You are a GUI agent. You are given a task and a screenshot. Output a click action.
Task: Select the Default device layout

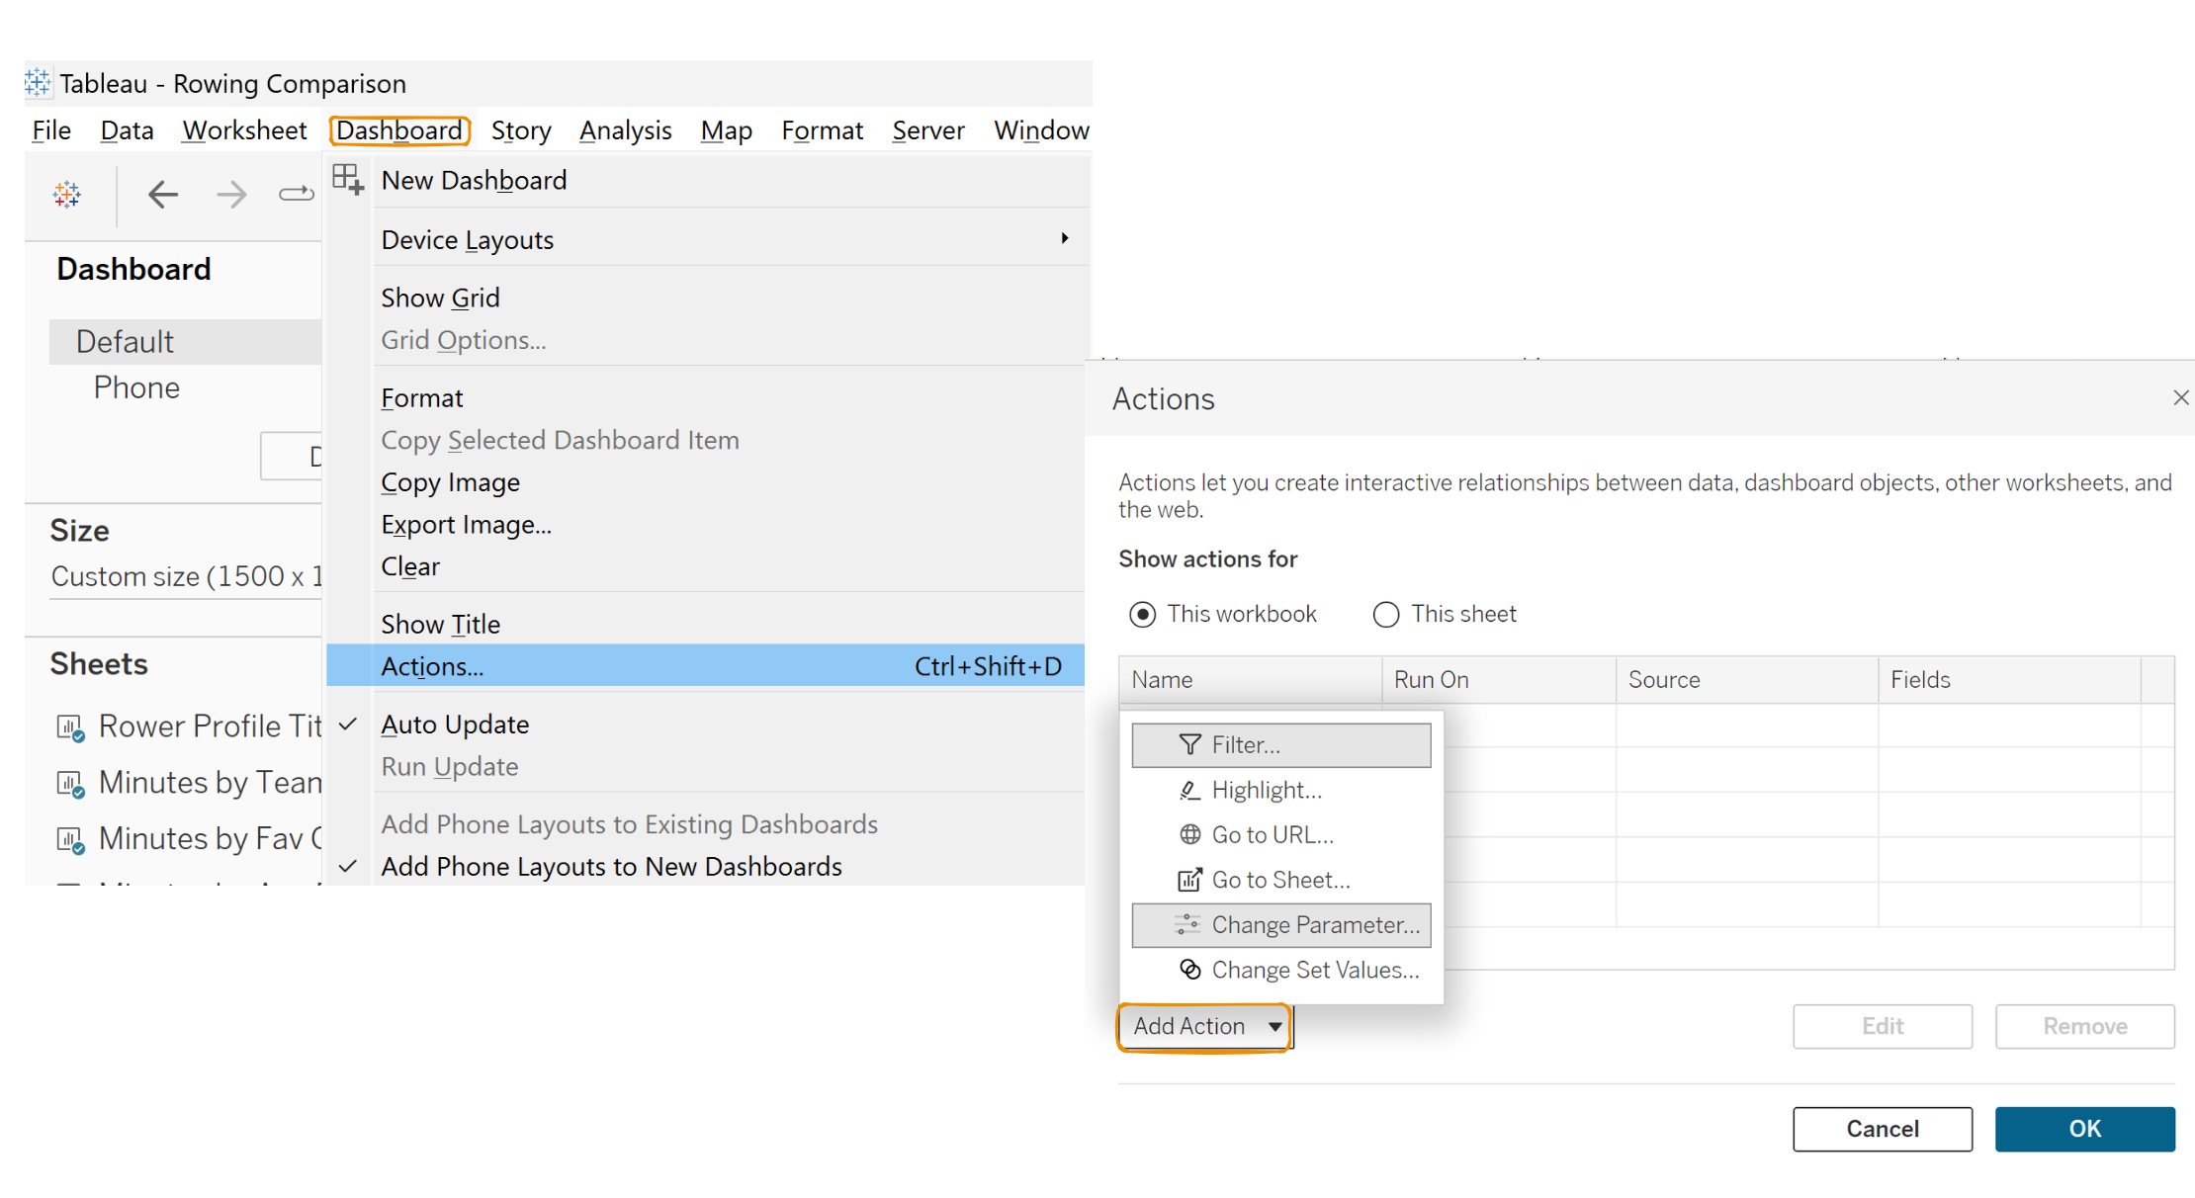pos(186,342)
